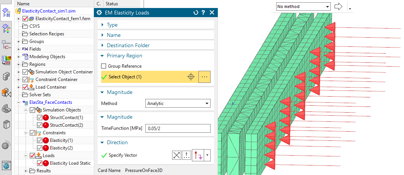Open the info icon in left sidebar
The width and height of the screenshot is (404, 175).
coord(6,145)
